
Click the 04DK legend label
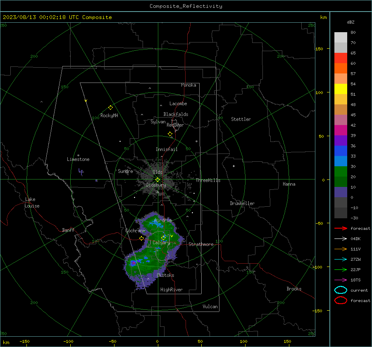coord(355,239)
